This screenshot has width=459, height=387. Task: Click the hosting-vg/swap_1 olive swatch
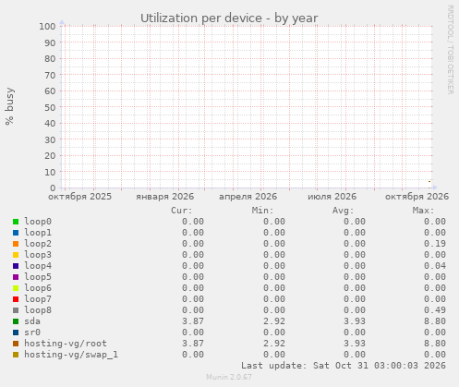[16, 355]
